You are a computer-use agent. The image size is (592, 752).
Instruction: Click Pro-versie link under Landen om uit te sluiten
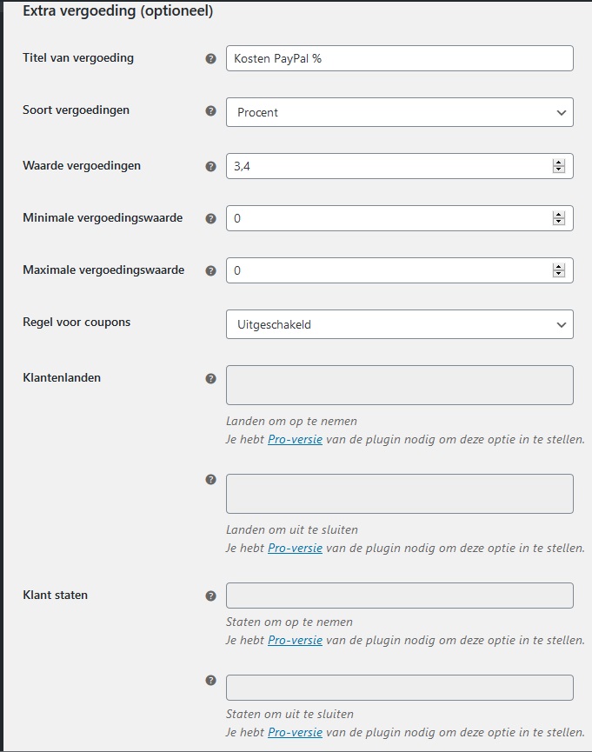click(x=295, y=549)
